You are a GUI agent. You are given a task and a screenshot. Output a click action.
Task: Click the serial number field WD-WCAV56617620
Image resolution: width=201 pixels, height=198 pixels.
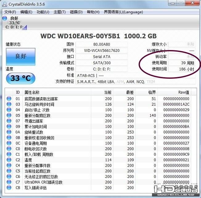coord(102,50)
